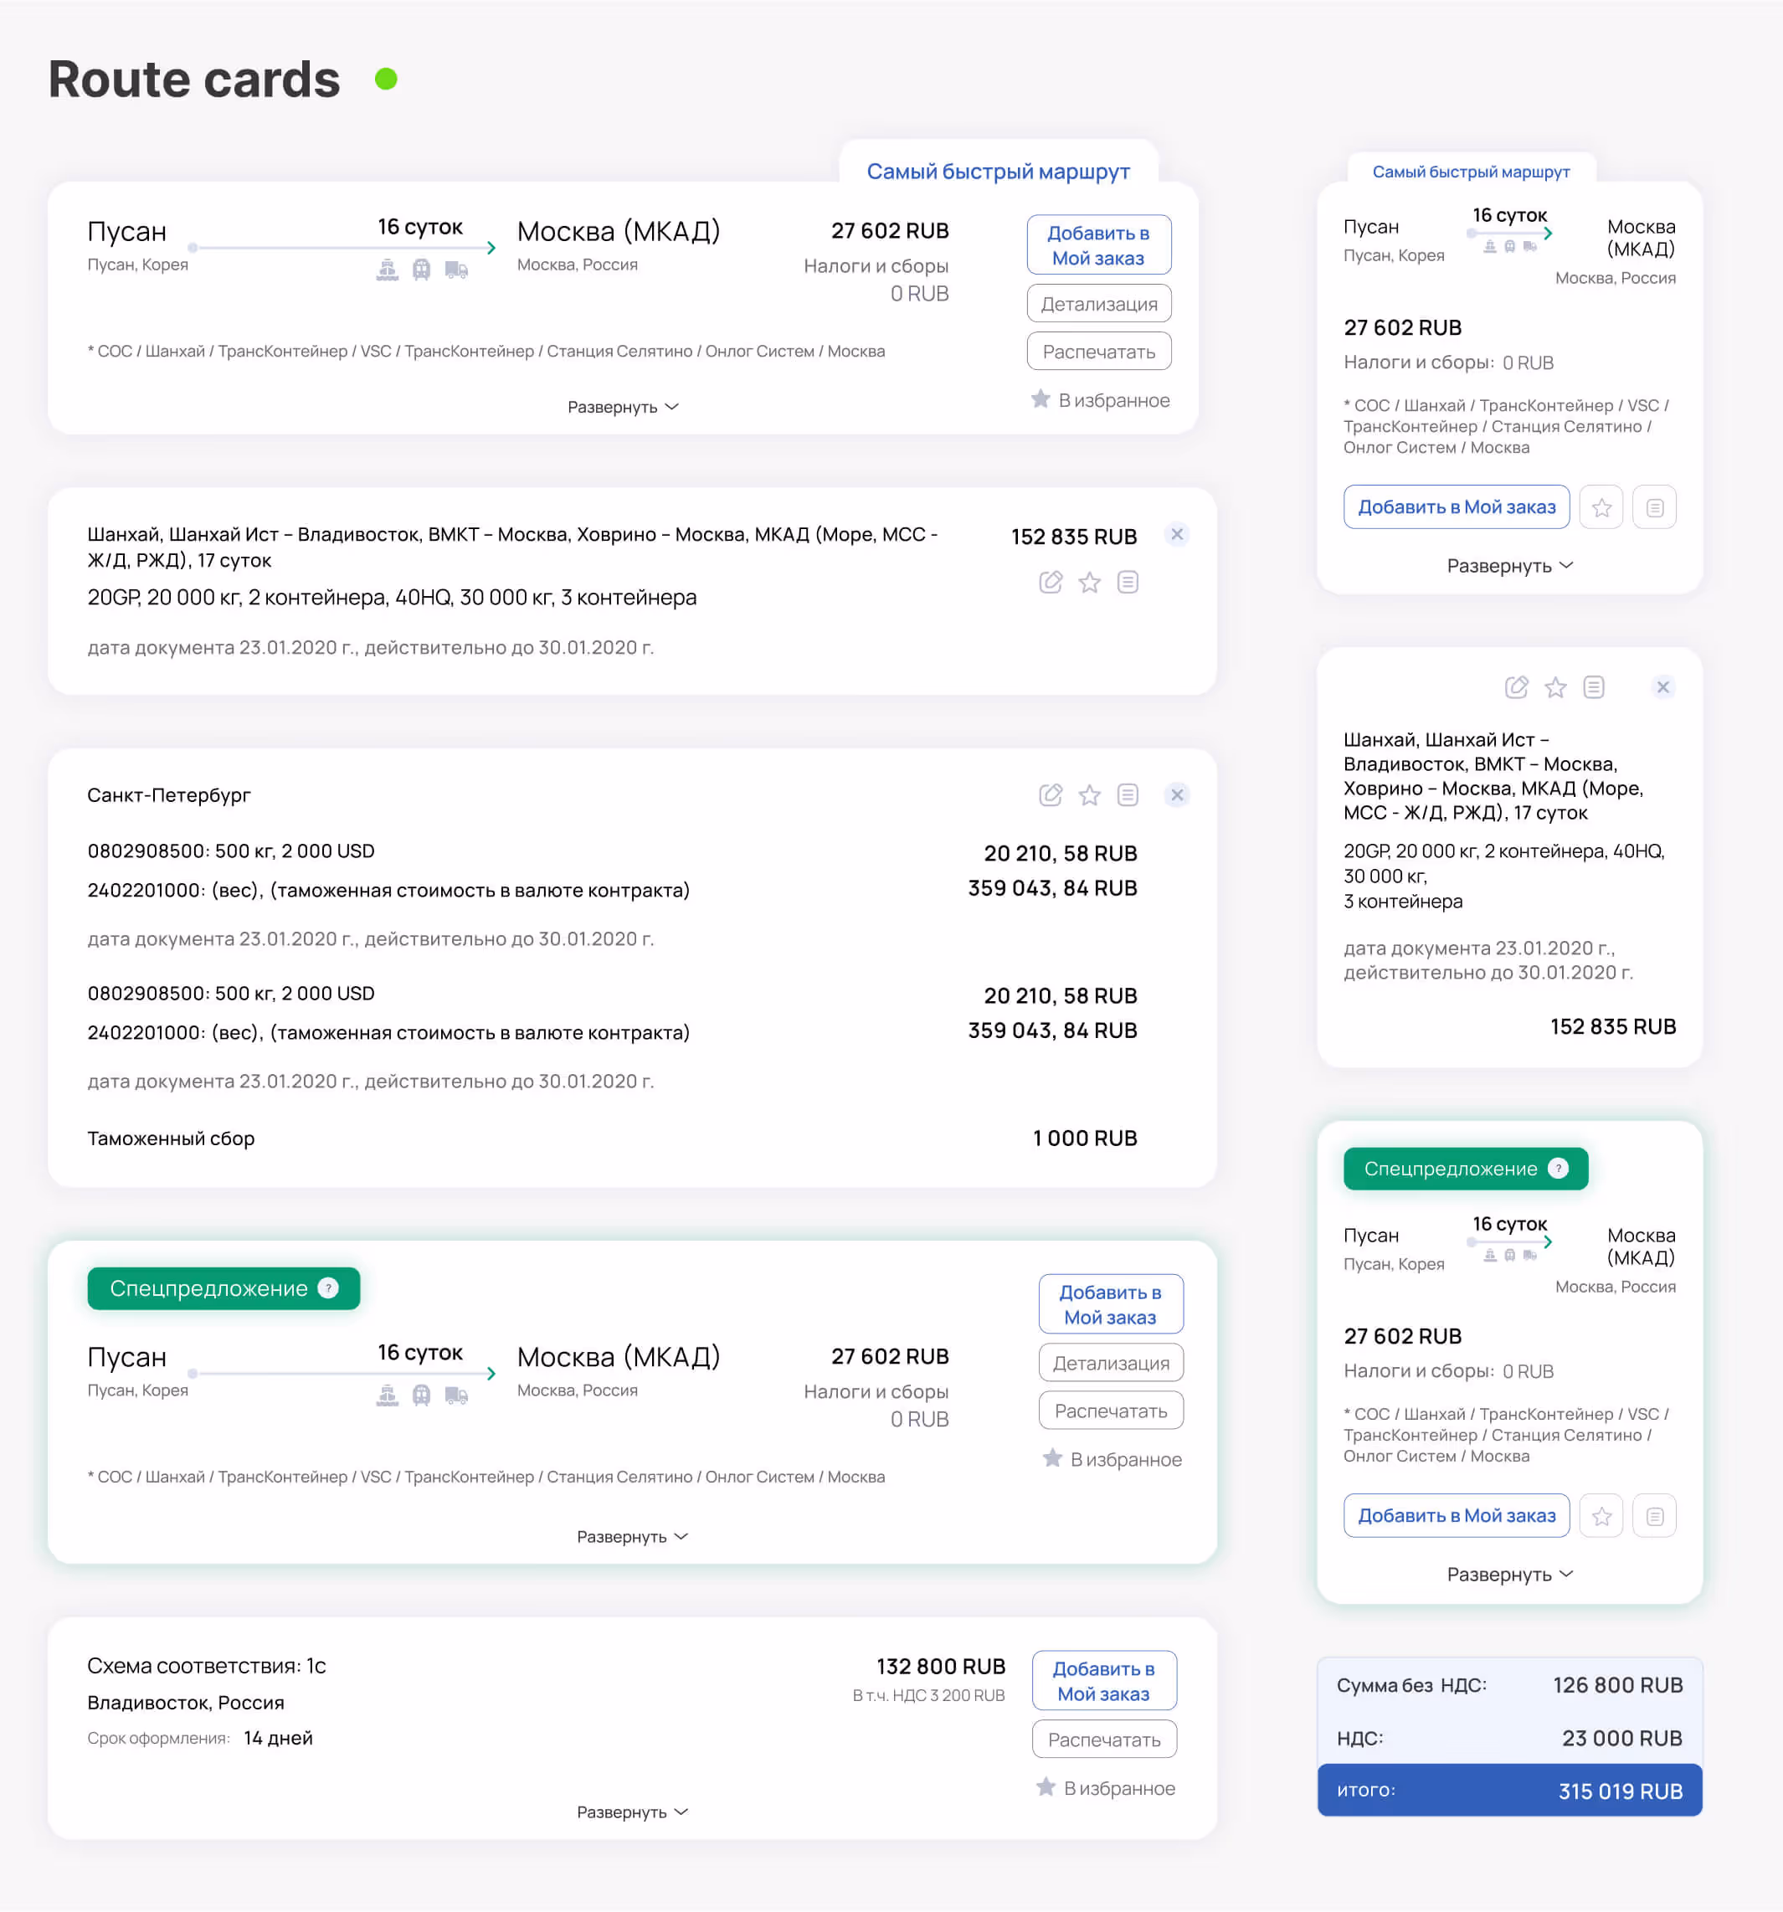Click edit icon on narrow Шанхай card
1783x1912 pixels.
coord(1516,686)
